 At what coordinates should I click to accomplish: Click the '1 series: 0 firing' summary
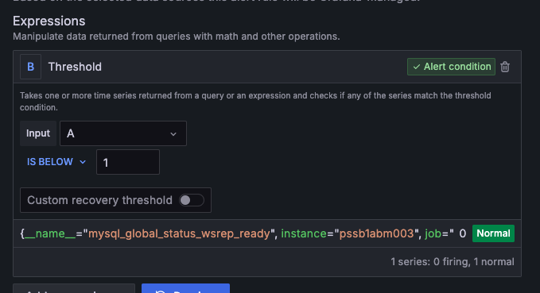(453, 262)
